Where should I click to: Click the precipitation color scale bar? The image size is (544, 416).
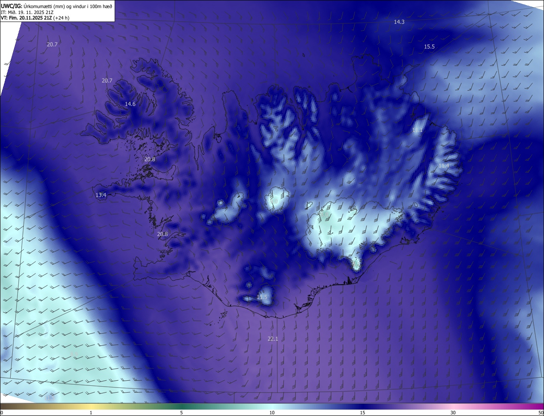point(272,406)
